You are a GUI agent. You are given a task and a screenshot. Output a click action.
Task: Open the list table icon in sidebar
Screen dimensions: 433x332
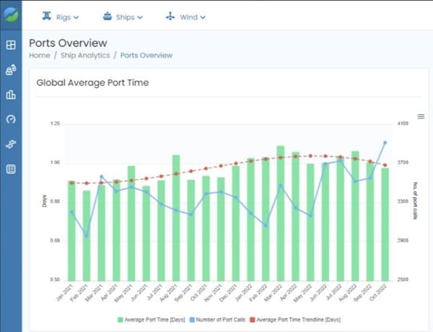tap(11, 169)
